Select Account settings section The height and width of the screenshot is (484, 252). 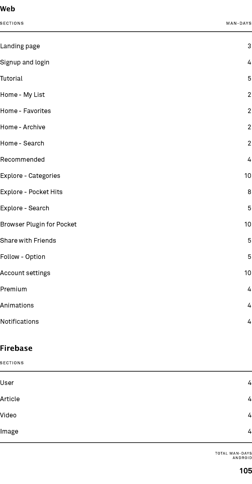(126, 273)
